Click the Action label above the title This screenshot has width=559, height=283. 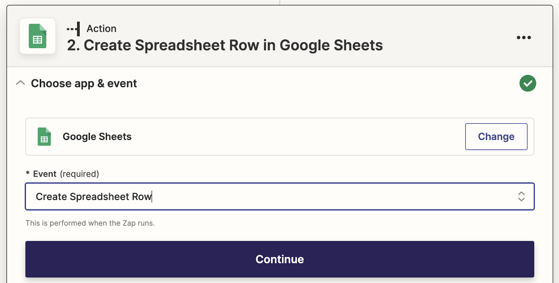pos(101,29)
